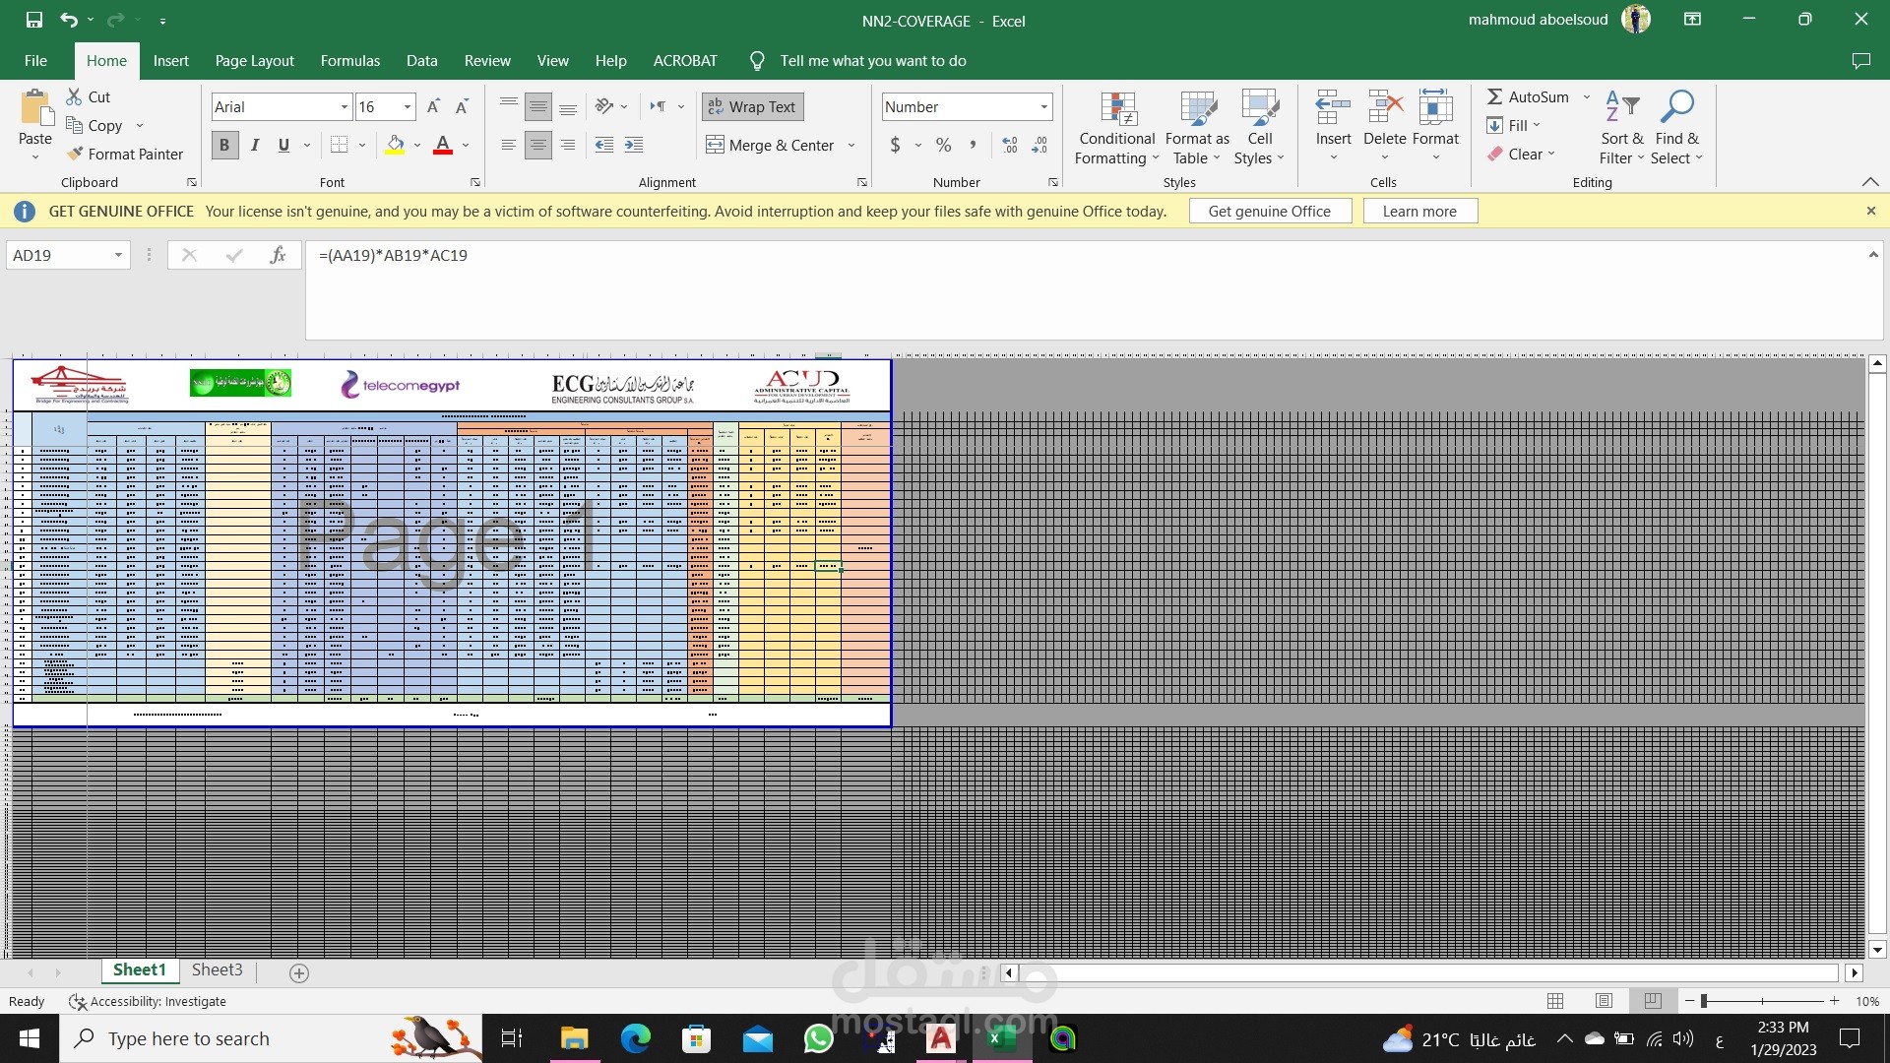
Task: Click the Get genuine Office button
Action: click(1269, 211)
